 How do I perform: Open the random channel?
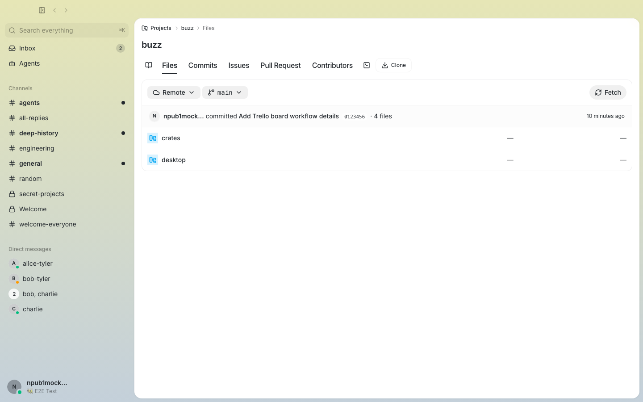pyautogui.click(x=67, y=179)
